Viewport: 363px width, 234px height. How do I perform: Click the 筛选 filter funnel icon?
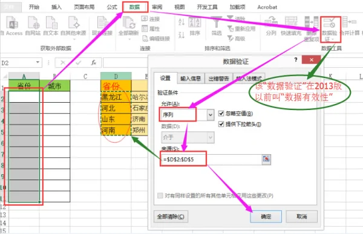(217, 22)
